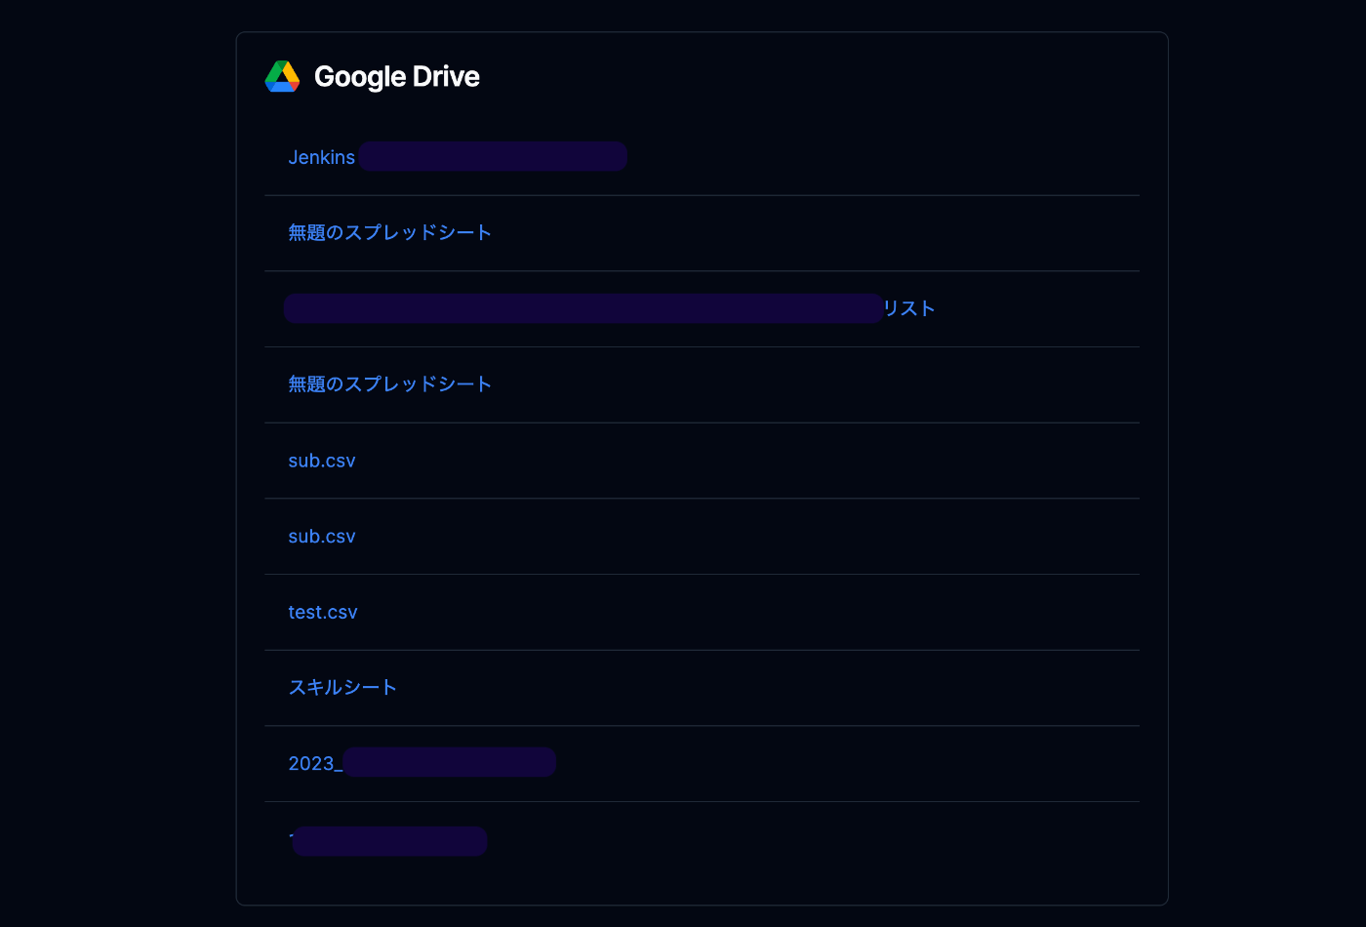Select the list row ending with リスト
The image size is (1366, 927).
[702, 308]
